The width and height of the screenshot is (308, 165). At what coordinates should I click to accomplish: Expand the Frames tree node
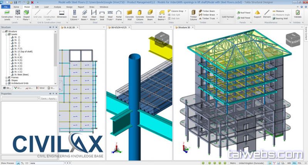click(6, 77)
